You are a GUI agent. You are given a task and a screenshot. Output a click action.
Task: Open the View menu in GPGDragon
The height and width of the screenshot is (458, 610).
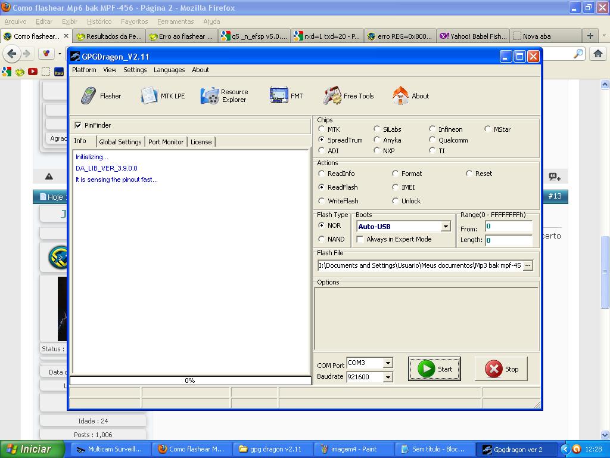[110, 70]
